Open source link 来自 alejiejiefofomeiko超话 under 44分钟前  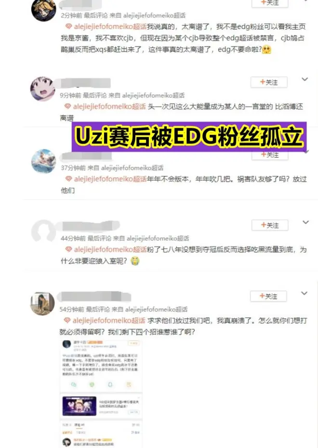pyautogui.click(x=151, y=238)
